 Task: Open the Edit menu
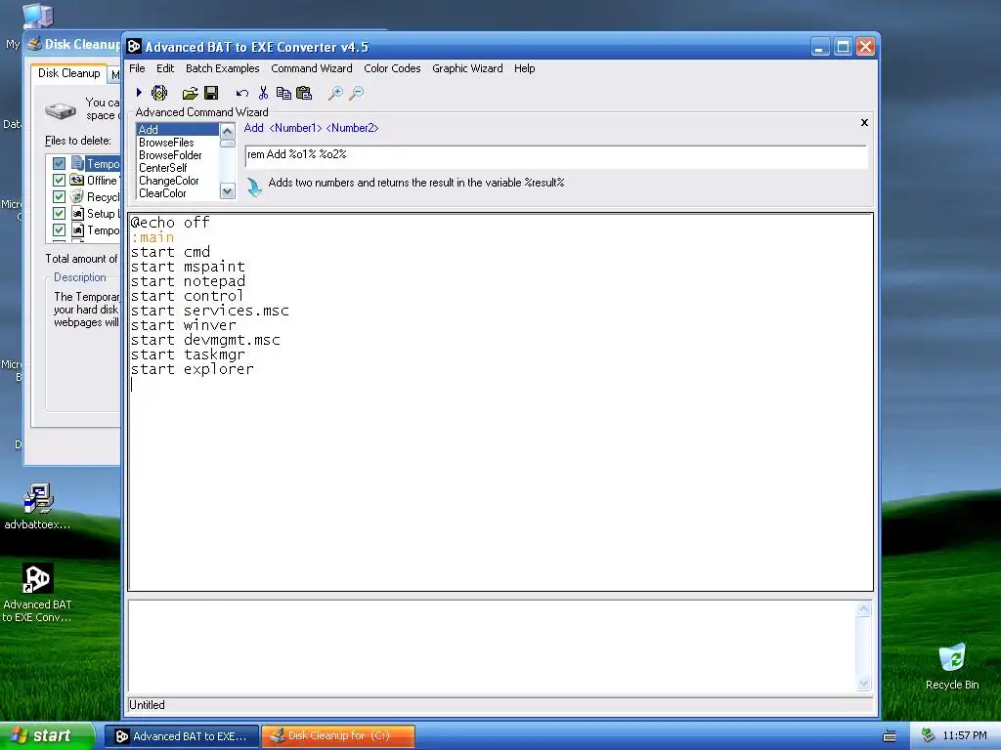tap(164, 68)
